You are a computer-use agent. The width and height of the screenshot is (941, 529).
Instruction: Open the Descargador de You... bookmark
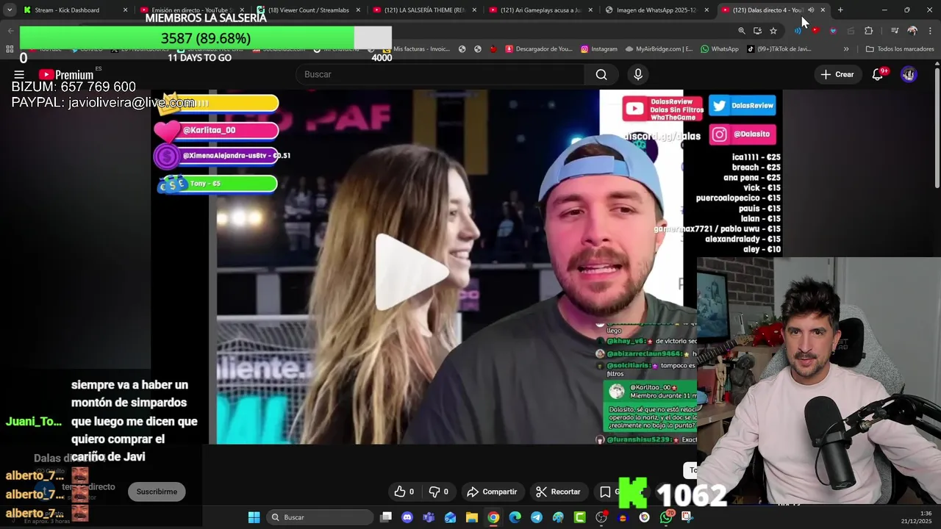point(539,49)
